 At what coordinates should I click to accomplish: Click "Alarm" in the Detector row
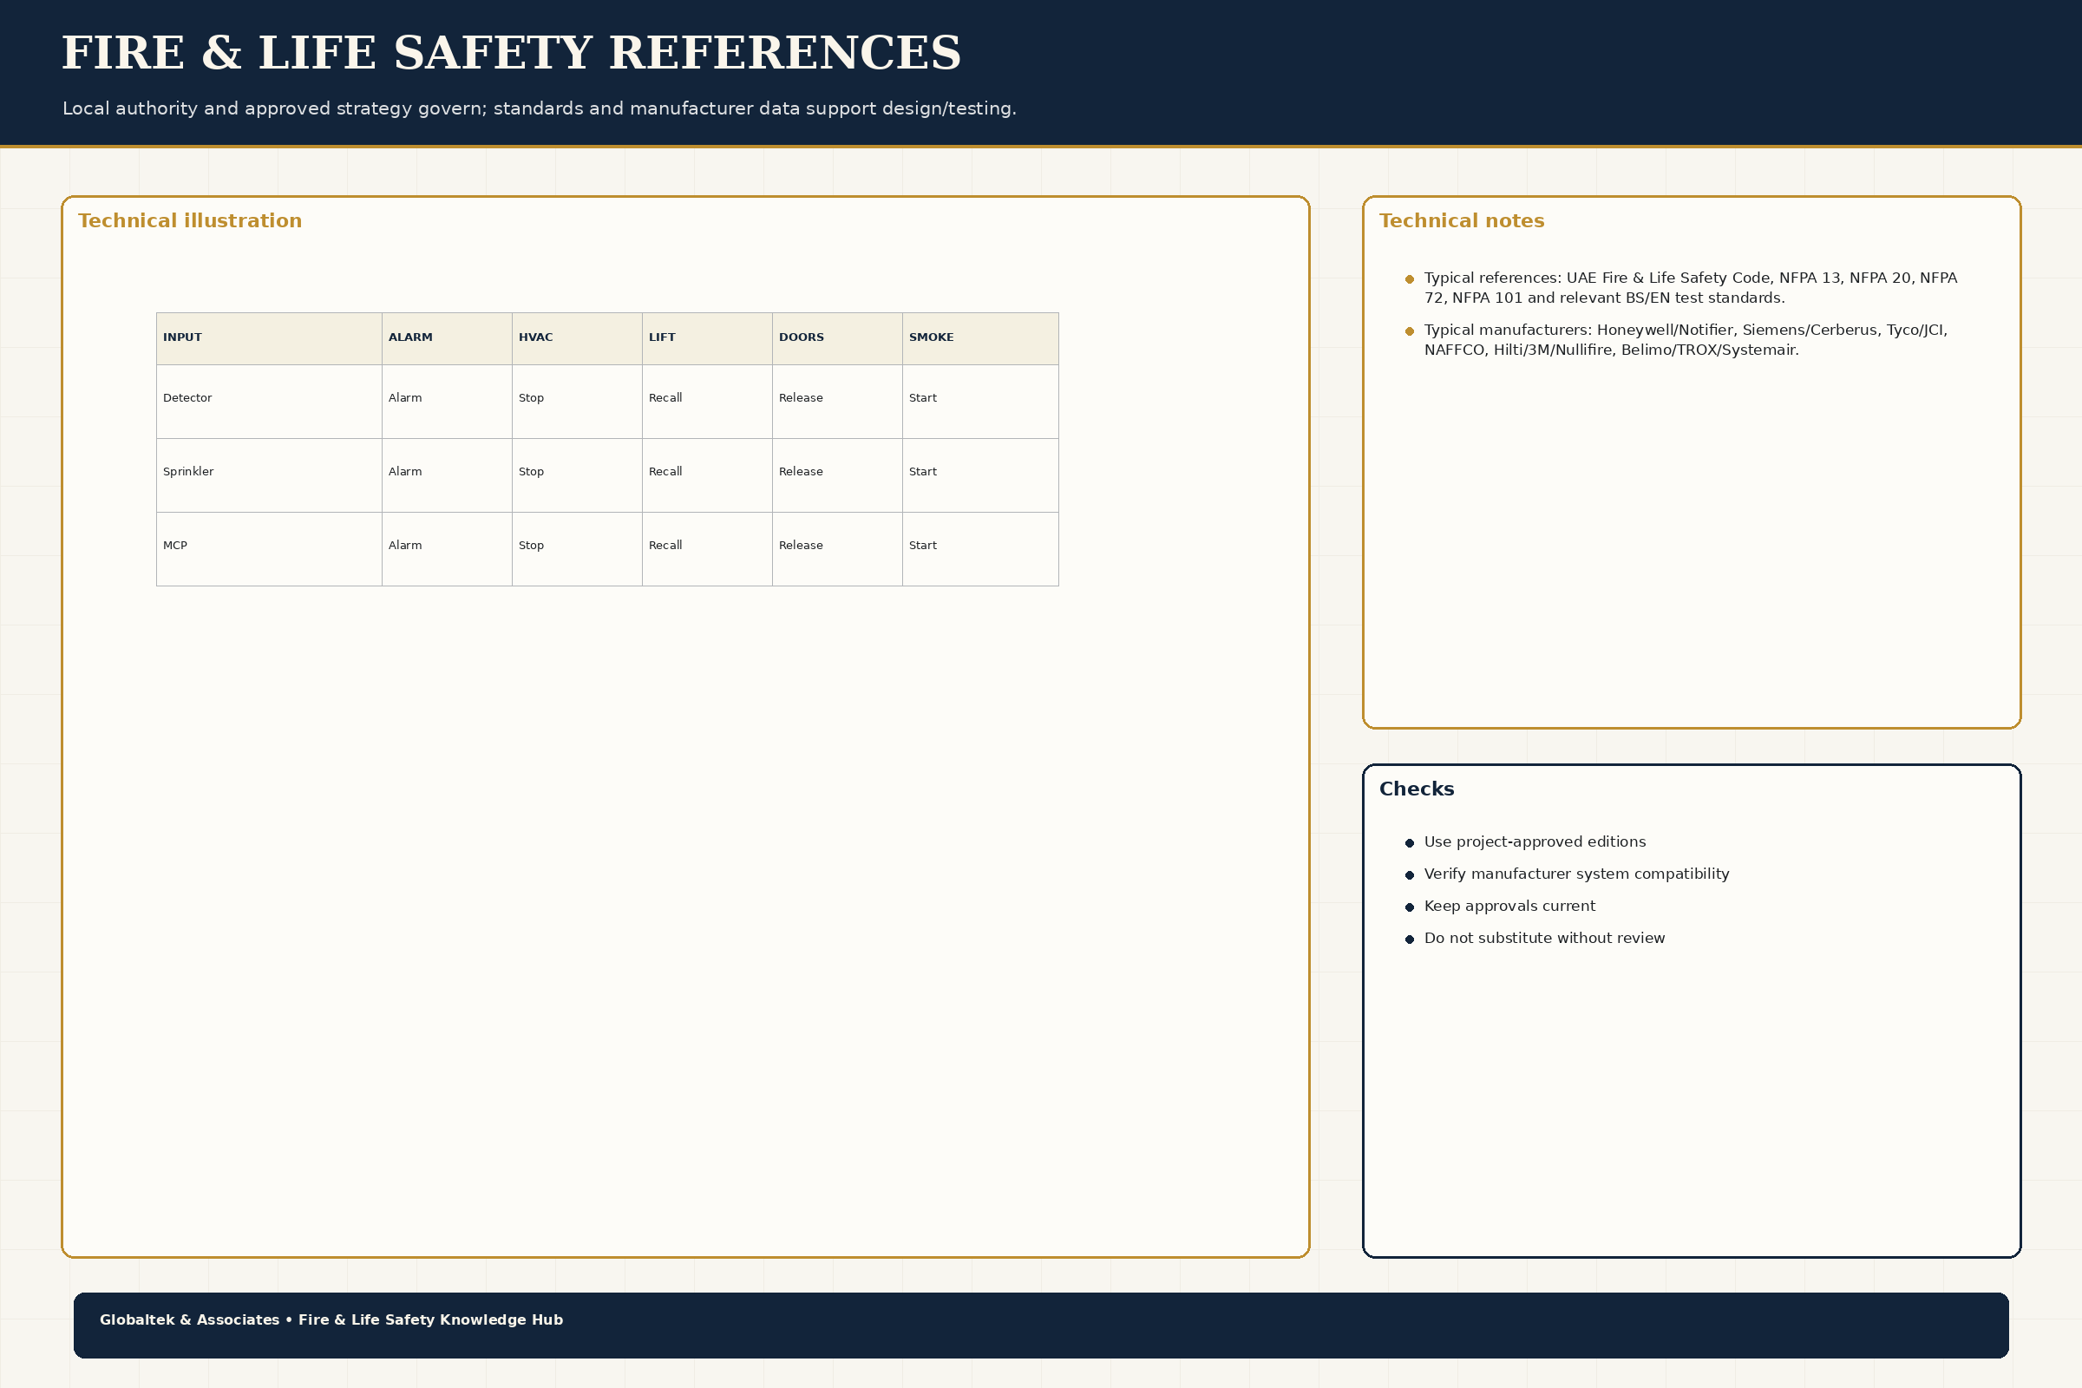405,398
